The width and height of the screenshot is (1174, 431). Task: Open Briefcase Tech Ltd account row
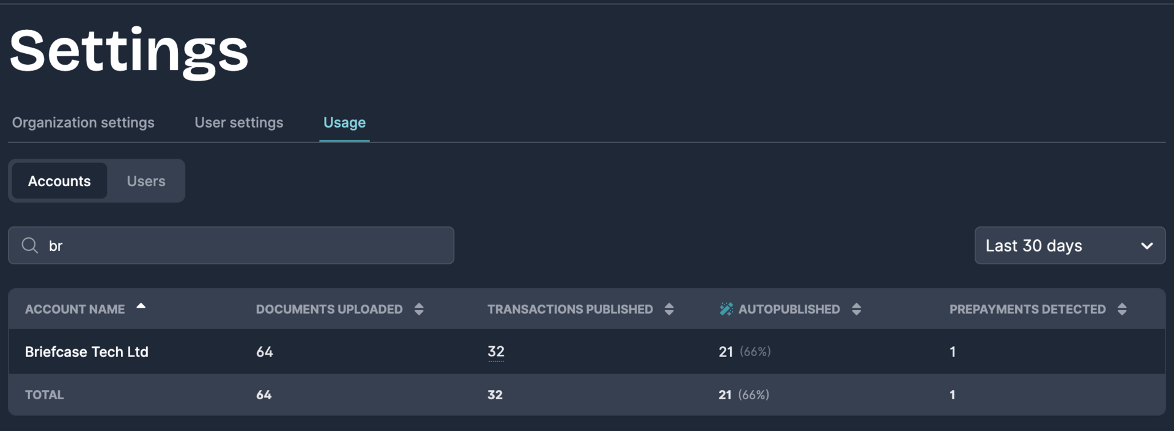(x=587, y=352)
